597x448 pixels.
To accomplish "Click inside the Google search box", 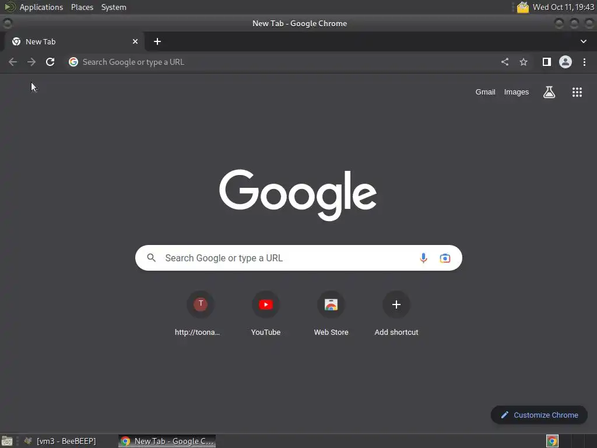I will [298, 258].
